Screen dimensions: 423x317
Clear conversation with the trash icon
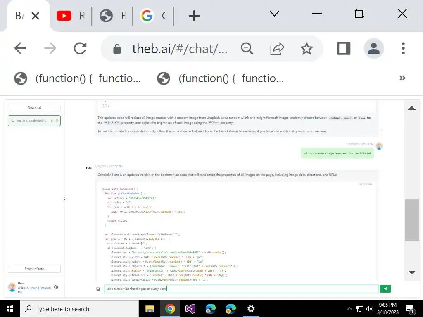(98, 289)
